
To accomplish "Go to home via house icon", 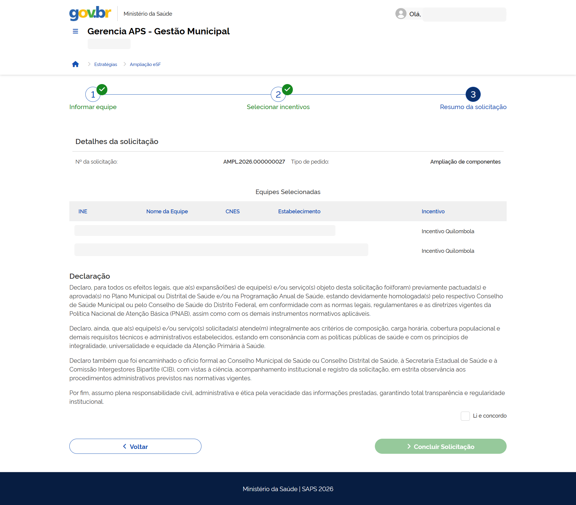I will (75, 64).
